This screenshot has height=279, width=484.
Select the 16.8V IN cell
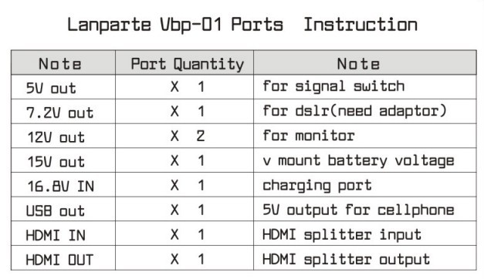pos(63,185)
